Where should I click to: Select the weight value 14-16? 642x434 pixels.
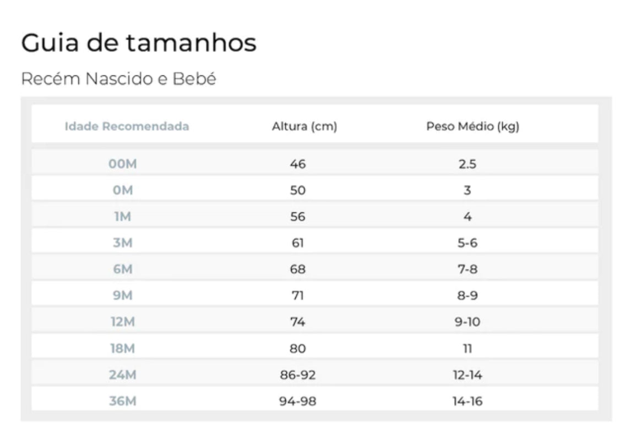(467, 402)
